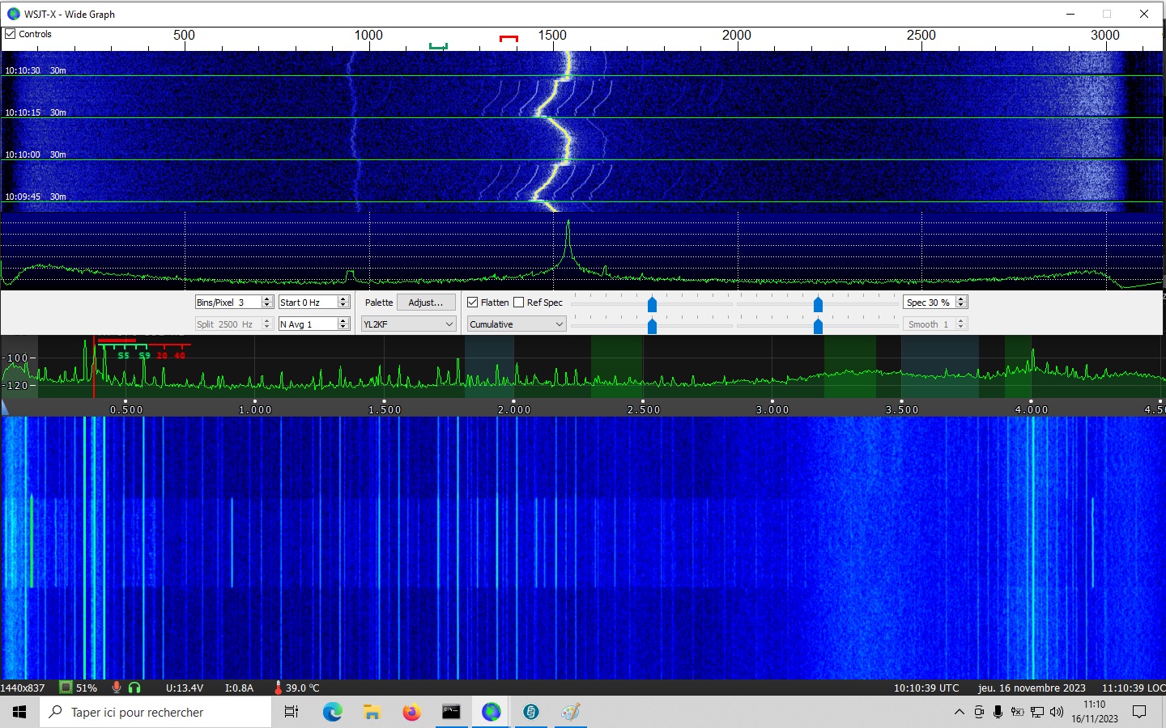Open the Windows notification center
The height and width of the screenshot is (728, 1166).
point(1139,712)
